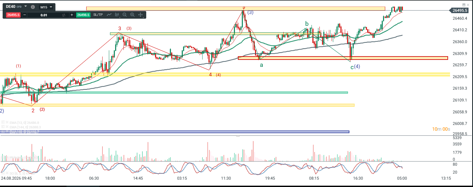
Task: Detach chart via window icon at top right
Action: pyautogui.click(x=464, y=5)
